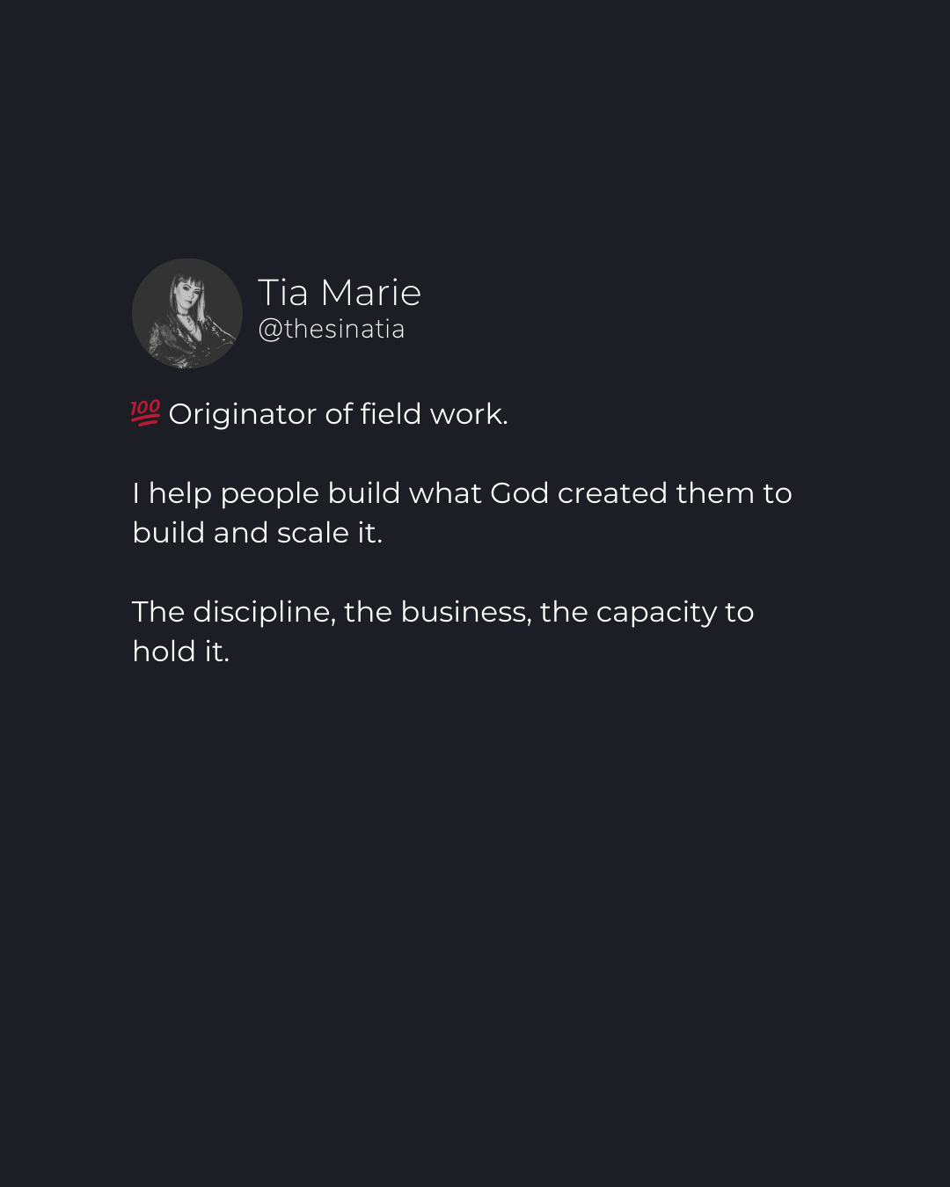
Task: Click the word "people" in the post
Action: pos(270,495)
